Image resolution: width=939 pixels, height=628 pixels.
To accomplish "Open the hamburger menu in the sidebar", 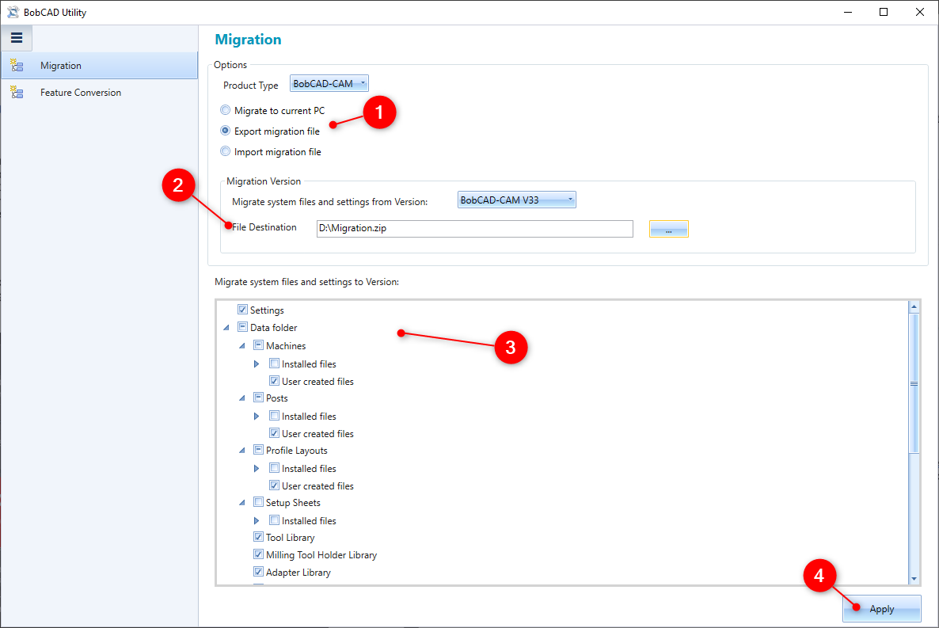I will pos(17,38).
